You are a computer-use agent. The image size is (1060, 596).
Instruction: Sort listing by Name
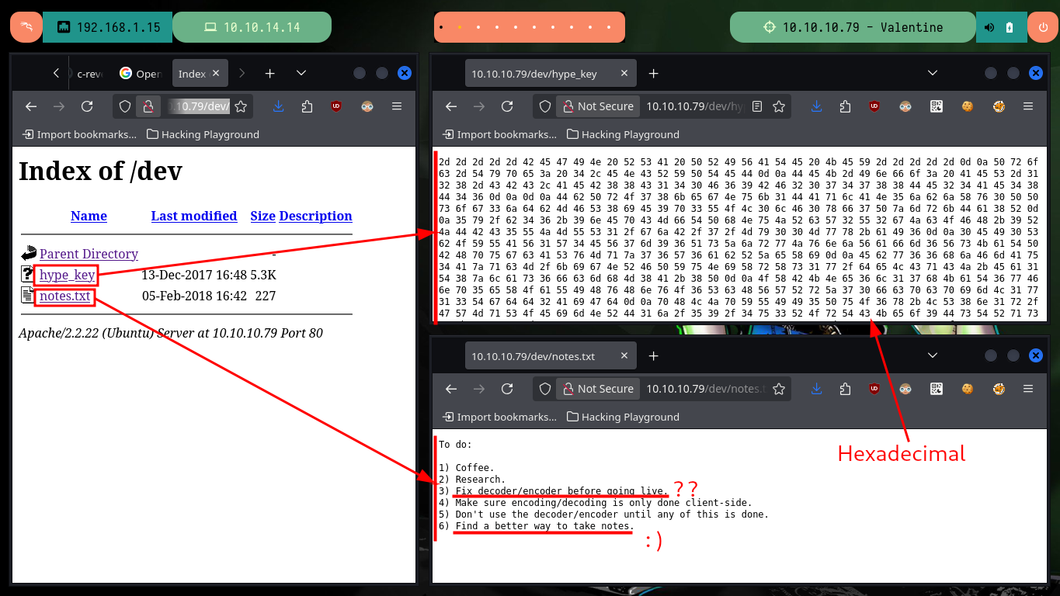89,216
